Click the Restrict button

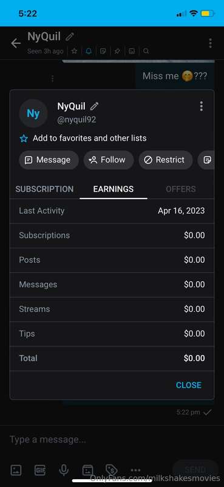(166, 160)
